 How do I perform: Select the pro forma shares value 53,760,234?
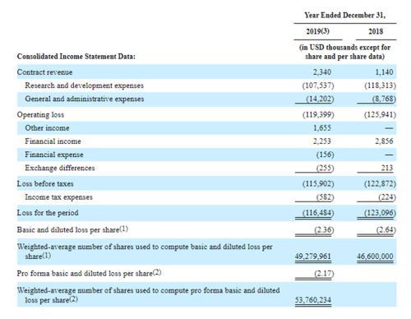pyautogui.click(x=313, y=300)
